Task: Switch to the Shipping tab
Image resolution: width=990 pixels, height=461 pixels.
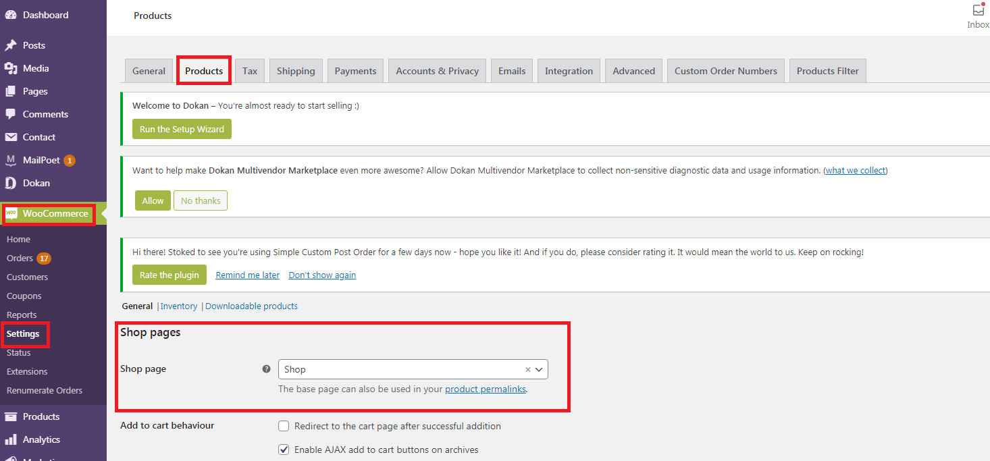Action: click(296, 71)
